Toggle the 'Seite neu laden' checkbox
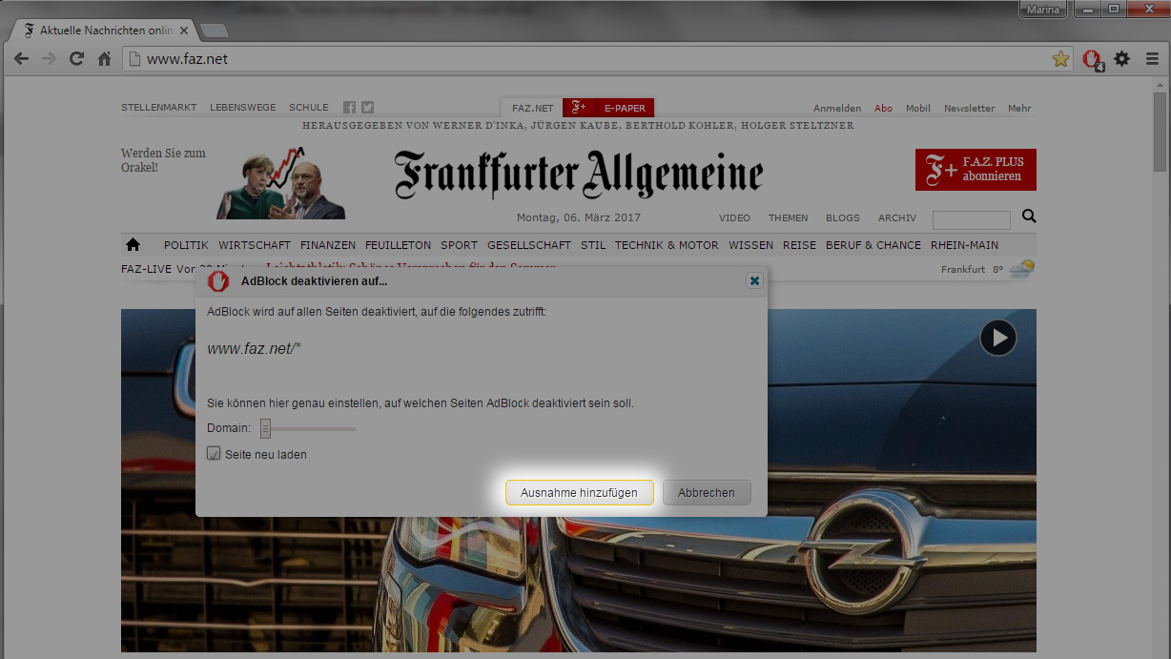The height and width of the screenshot is (659, 1171). pyautogui.click(x=215, y=454)
